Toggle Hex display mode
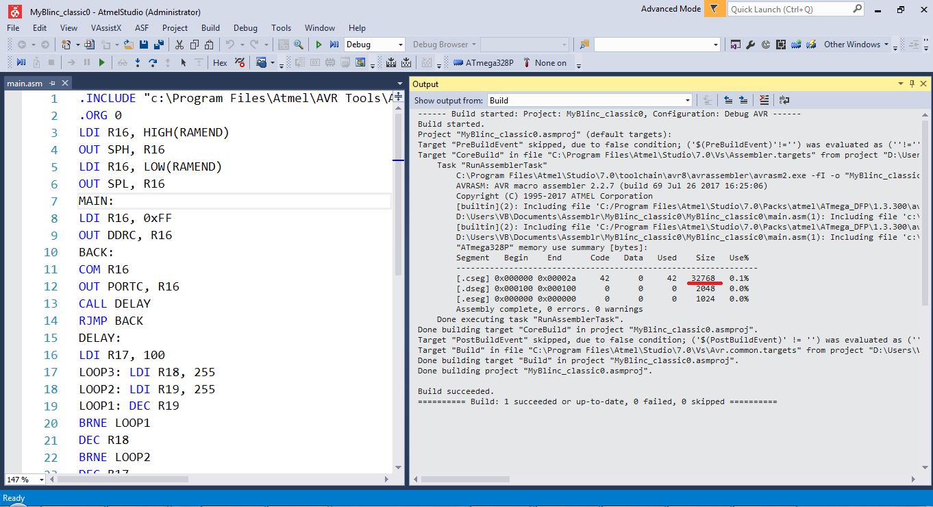 coord(220,62)
